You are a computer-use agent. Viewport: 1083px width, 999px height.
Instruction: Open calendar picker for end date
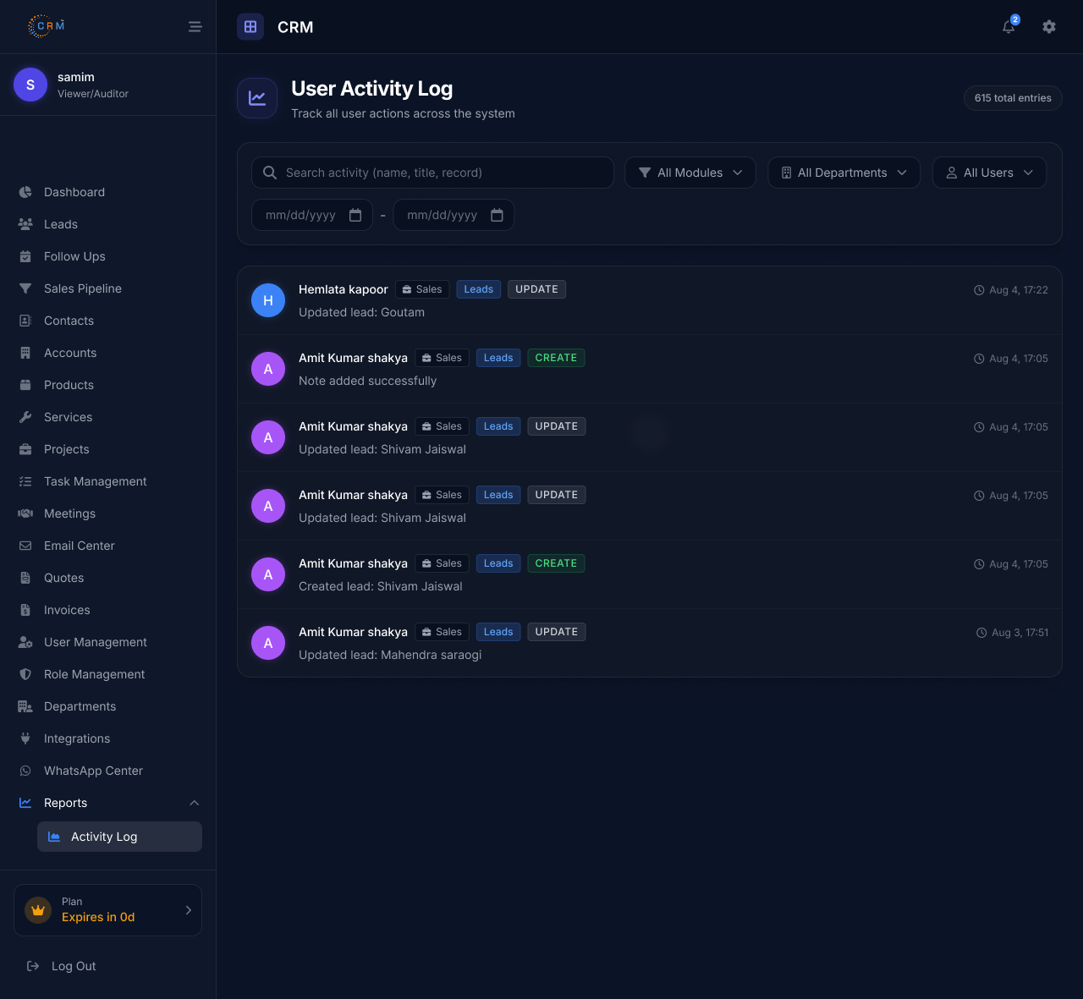tap(497, 215)
